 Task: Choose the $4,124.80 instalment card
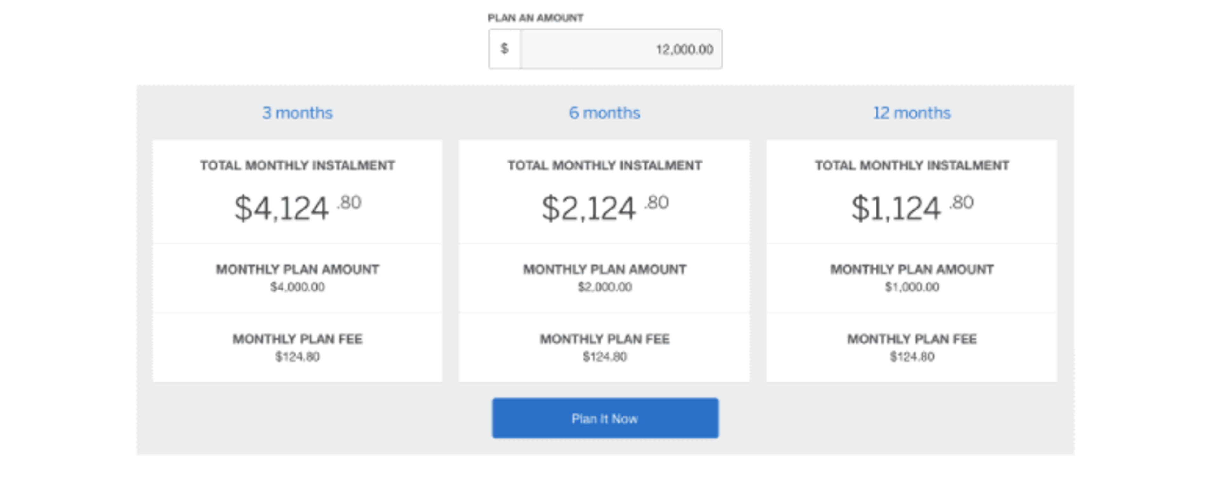click(x=297, y=207)
